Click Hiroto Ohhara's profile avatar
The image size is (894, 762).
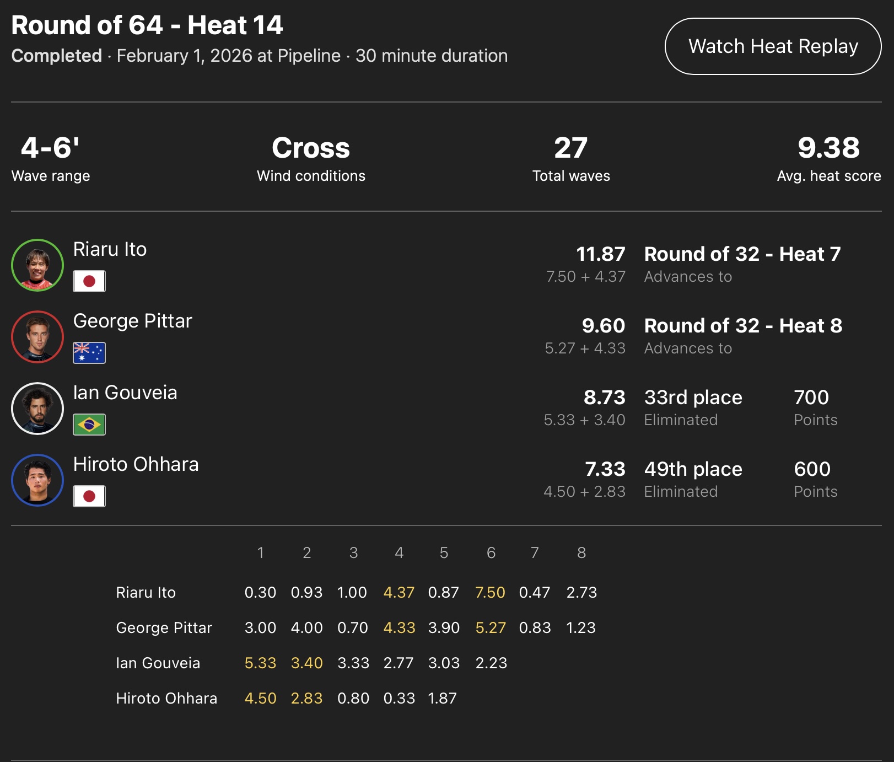pos(37,480)
